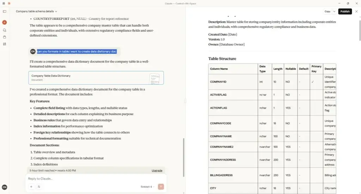Expand the 'Company table schema details' chat title dropdown
The width and height of the screenshot is (361, 194).
click(36, 11)
